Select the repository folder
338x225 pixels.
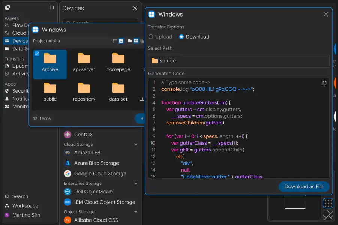pos(84,92)
